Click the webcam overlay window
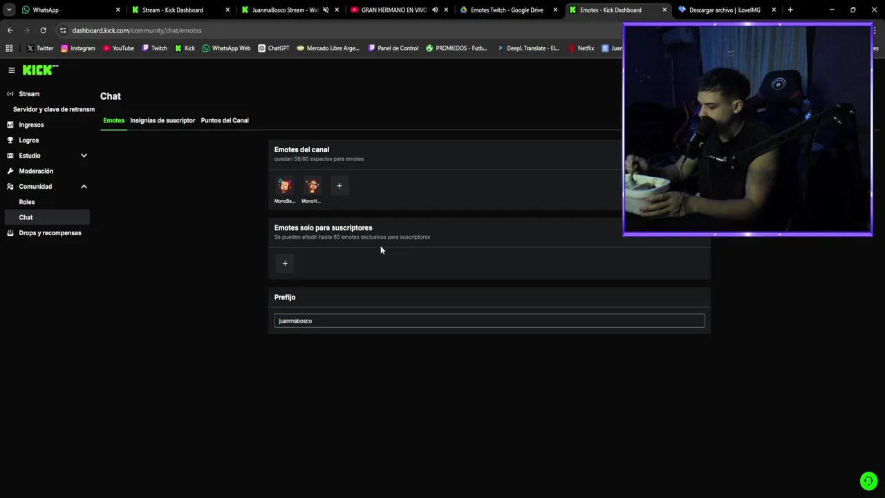Screen dimensions: 885x498 pyautogui.click(x=747, y=130)
